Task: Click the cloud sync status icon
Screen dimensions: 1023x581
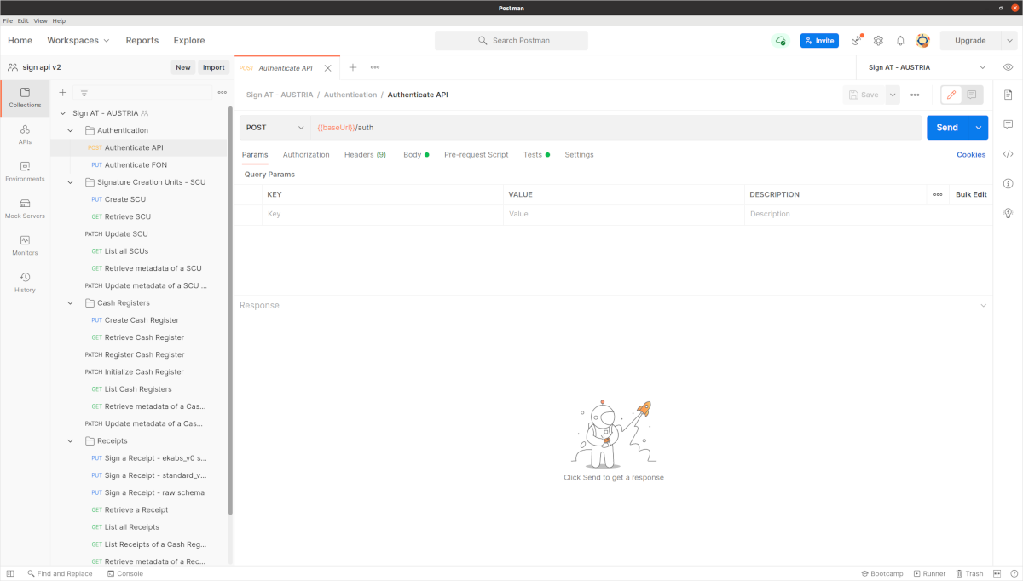Action: [x=779, y=41]
